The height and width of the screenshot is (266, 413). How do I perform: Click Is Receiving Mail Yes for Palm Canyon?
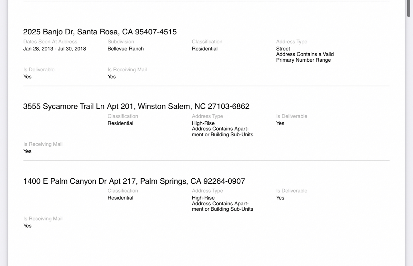coord(27,226)
